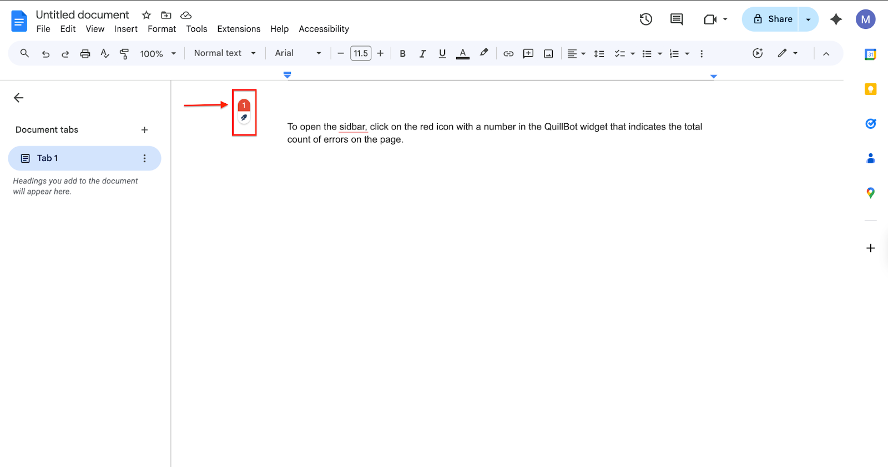The width and height of the screenshot is (888, 467).
Task: Click the insert link icon
Action: 508,54
